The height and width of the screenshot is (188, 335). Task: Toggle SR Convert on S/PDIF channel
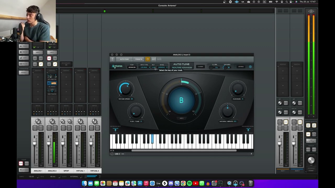pos(66,64)
